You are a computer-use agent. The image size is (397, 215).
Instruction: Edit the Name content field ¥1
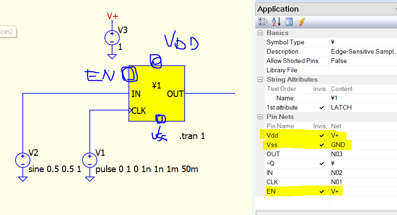click(363, 98)
